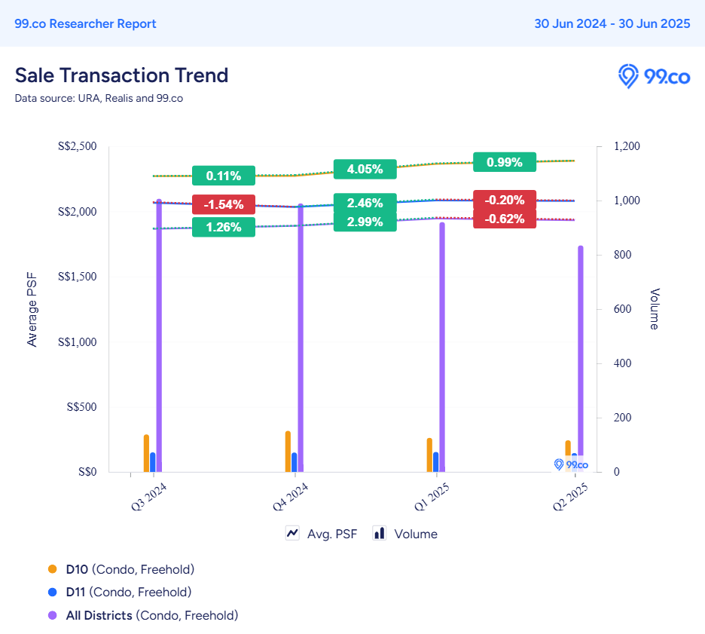This screenshot has width=705, height=634.
Task: Click the S$2,000 axis value
Action: (78, 212)
